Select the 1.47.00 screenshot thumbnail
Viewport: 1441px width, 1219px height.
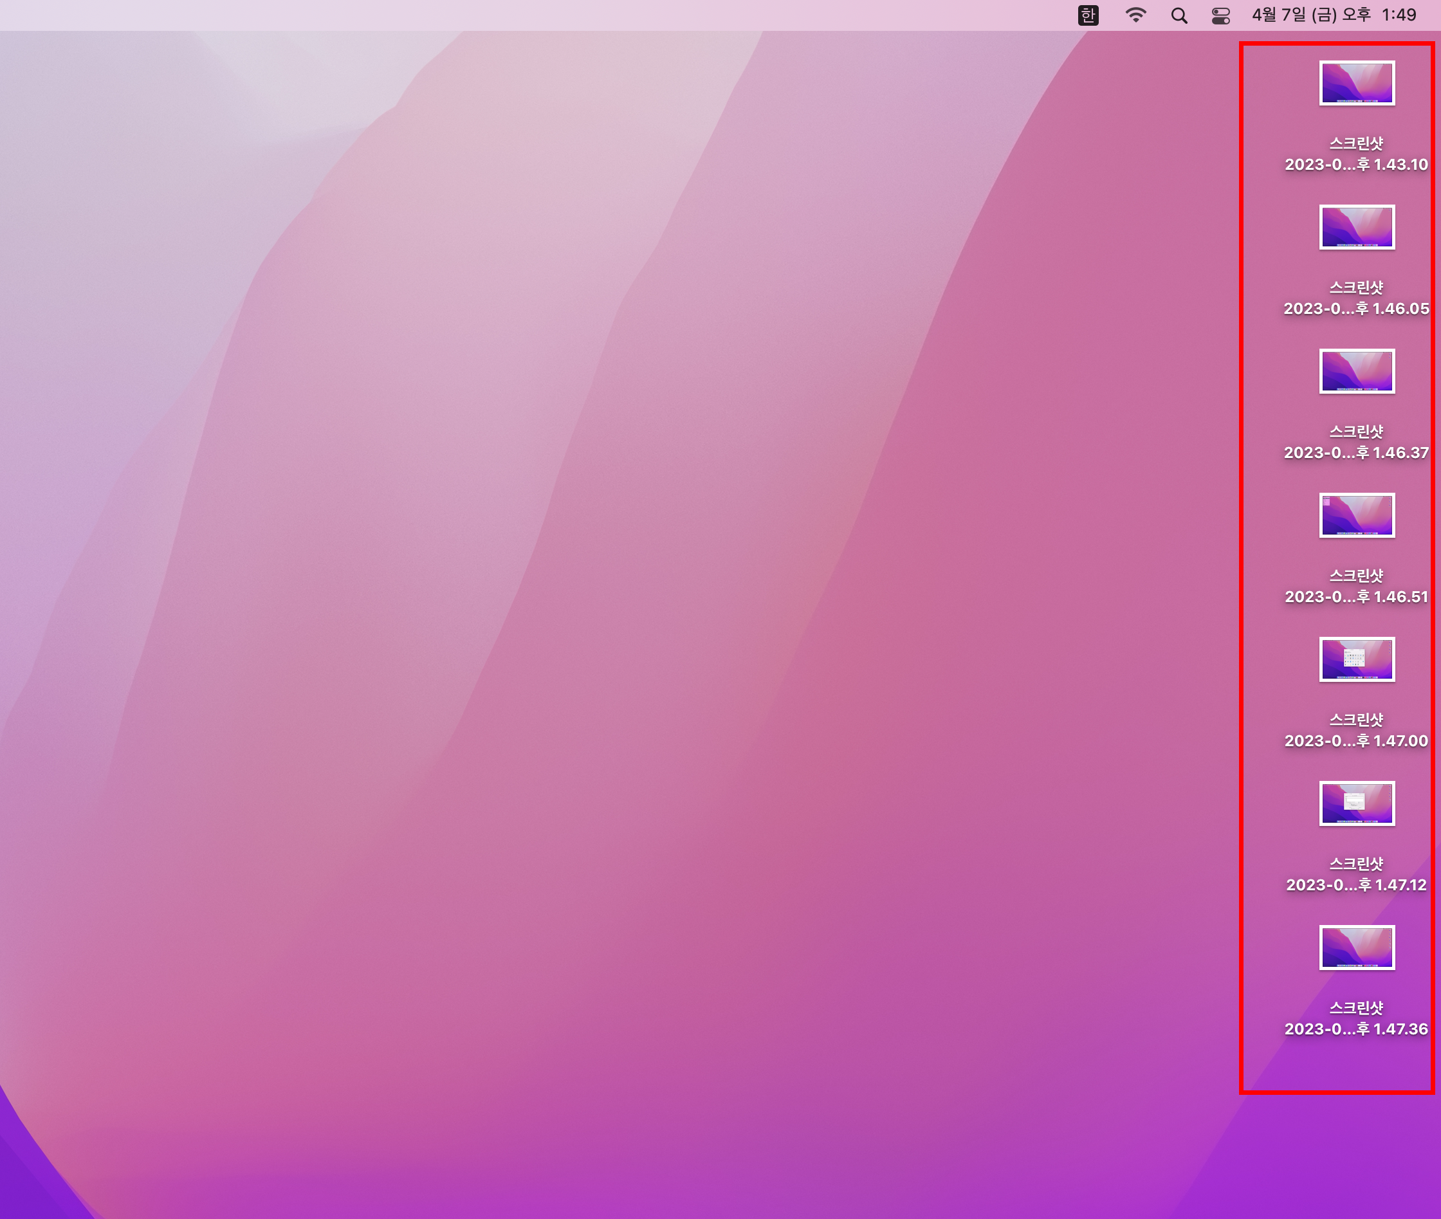[x=1356, y=659]
